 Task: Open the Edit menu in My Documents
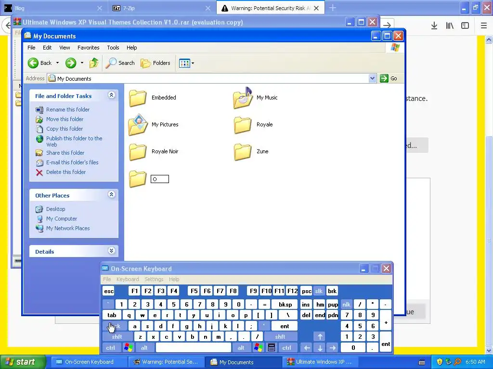pyautogui.click(x=47, y=48)
